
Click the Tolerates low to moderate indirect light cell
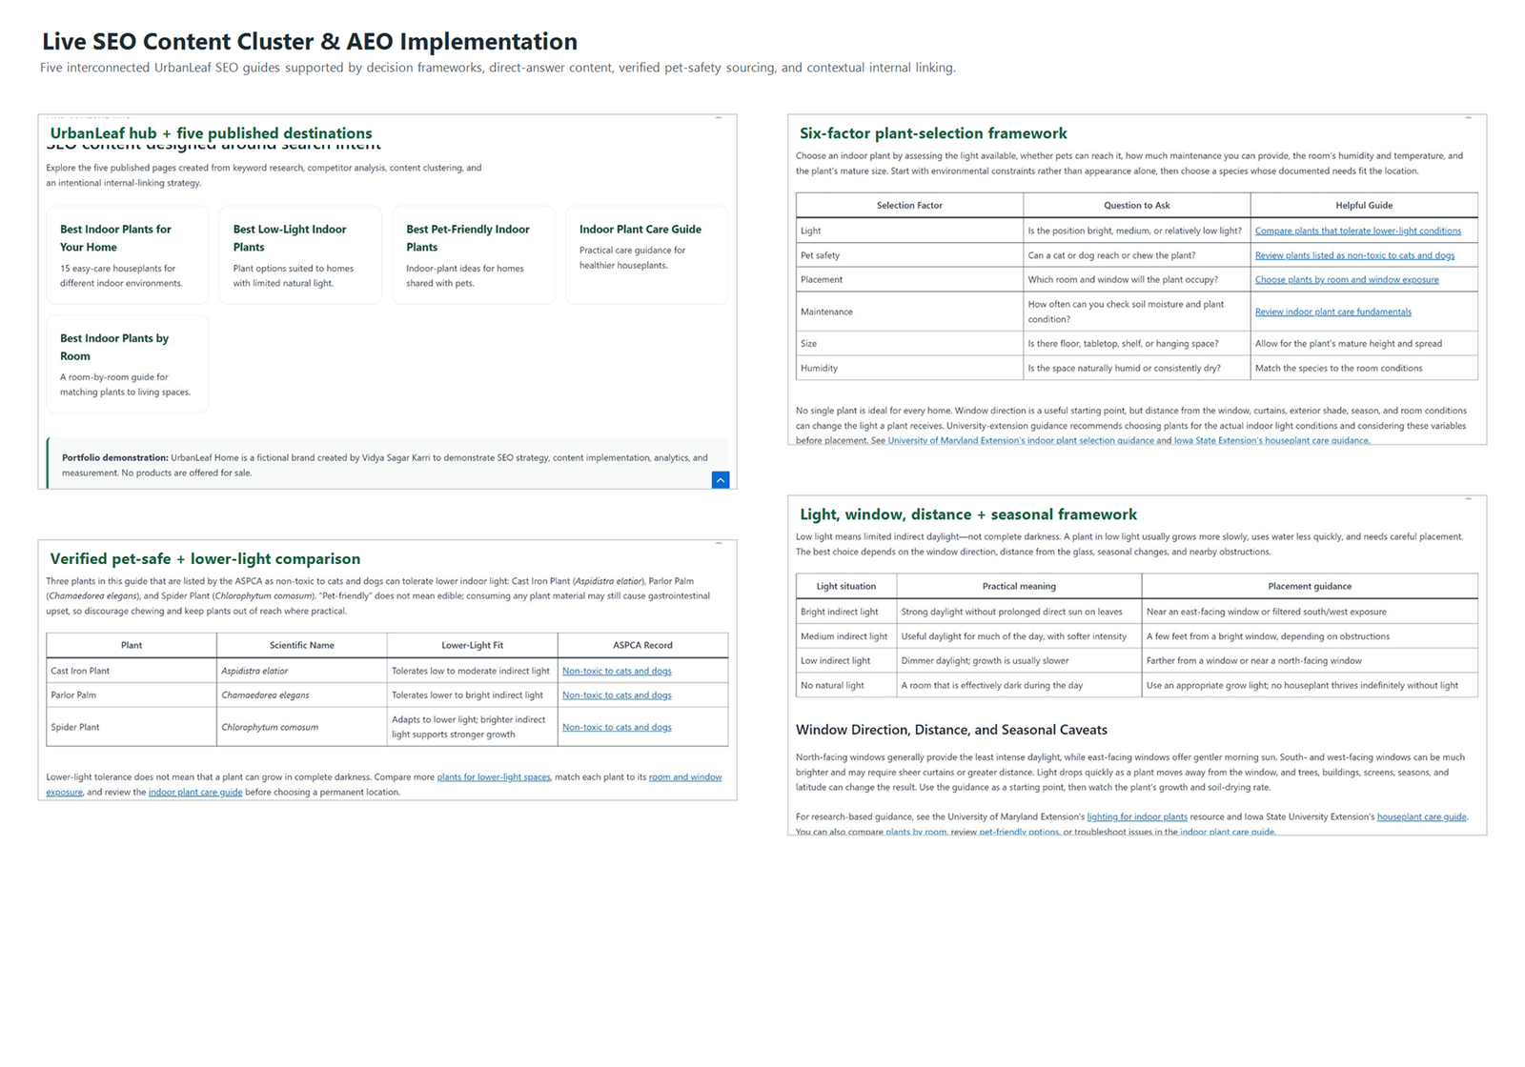click(472, 671)
